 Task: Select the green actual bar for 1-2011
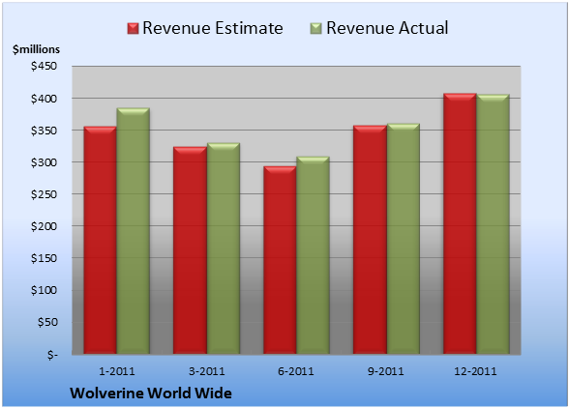click(133, 231)
